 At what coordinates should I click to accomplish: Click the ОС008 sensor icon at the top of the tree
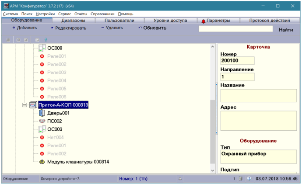[x=42, y=48]
